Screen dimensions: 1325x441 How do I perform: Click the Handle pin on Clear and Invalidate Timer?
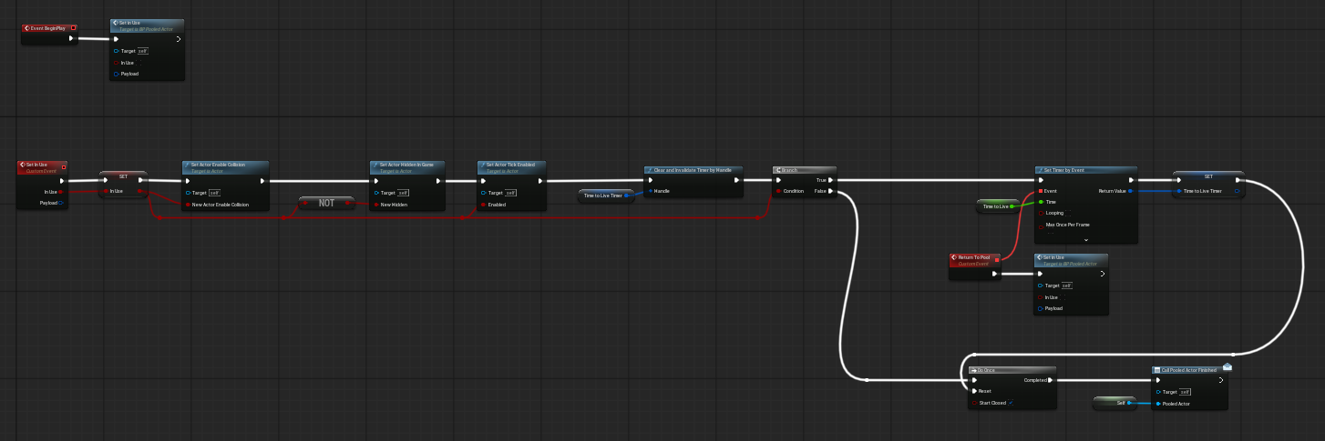pos(650,191)
